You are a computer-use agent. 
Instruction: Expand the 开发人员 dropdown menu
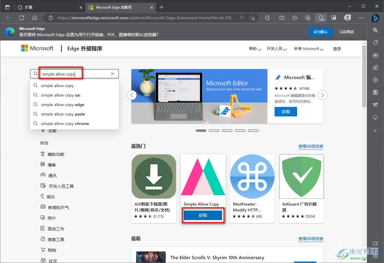coord(277,49)
